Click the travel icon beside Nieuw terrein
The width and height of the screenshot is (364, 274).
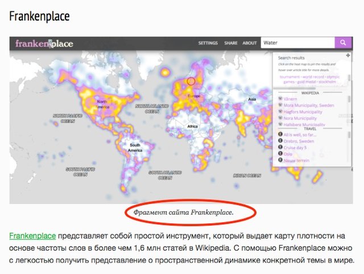pyautogui.click(x=280, y=160)
